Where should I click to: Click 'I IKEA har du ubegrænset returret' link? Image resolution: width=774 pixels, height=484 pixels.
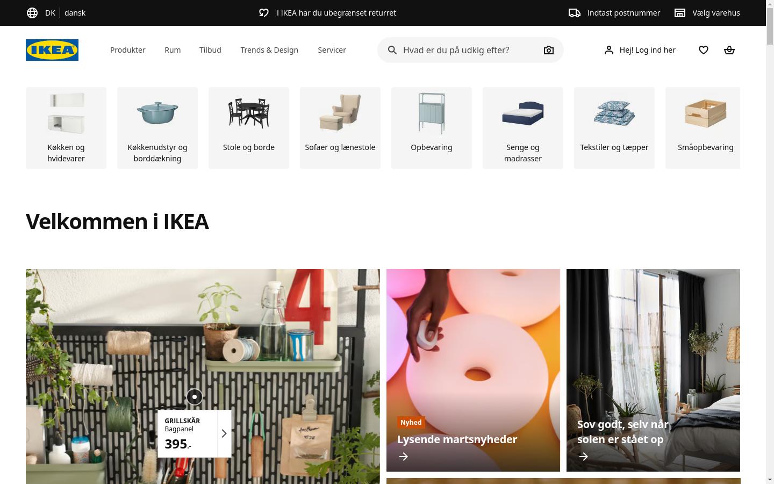336,12
